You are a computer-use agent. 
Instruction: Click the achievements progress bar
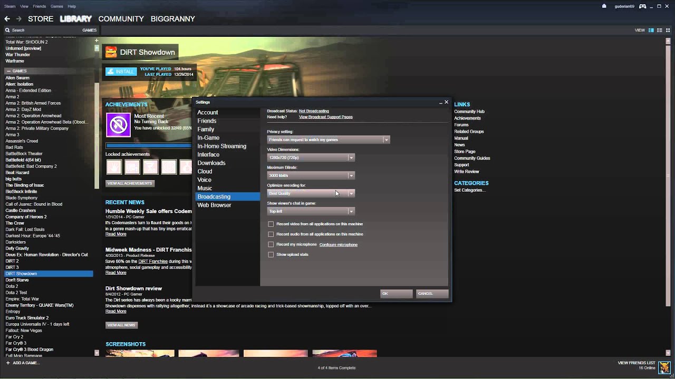coord(149,146)
